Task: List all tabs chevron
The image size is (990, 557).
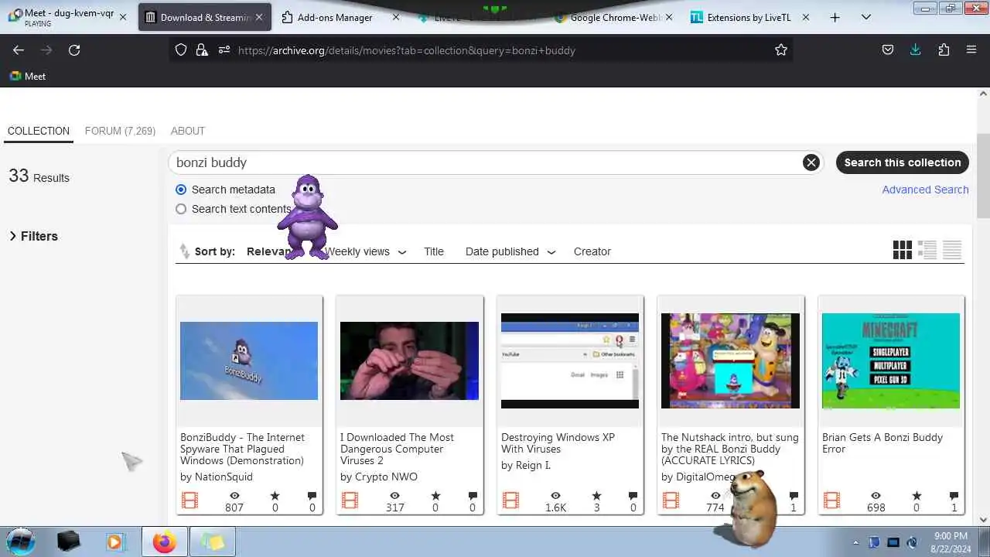Action: click(x=866, y=17)
